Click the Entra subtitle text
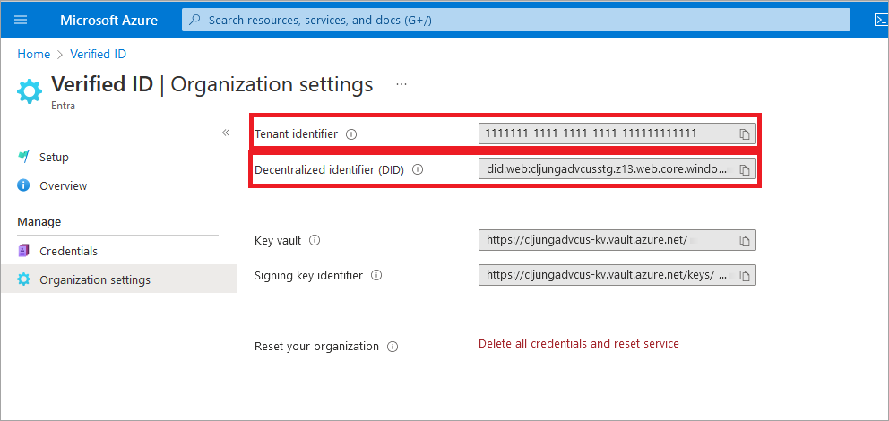 tap(63, 106)
